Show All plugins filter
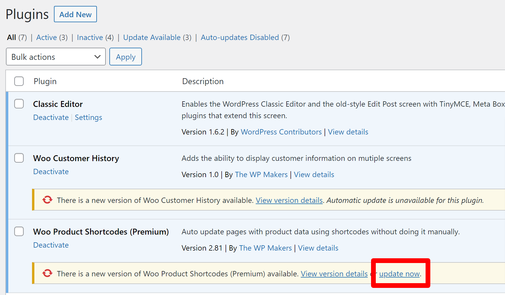The width and height of the screenshot is (505, 295). click(x=12, y=37)
